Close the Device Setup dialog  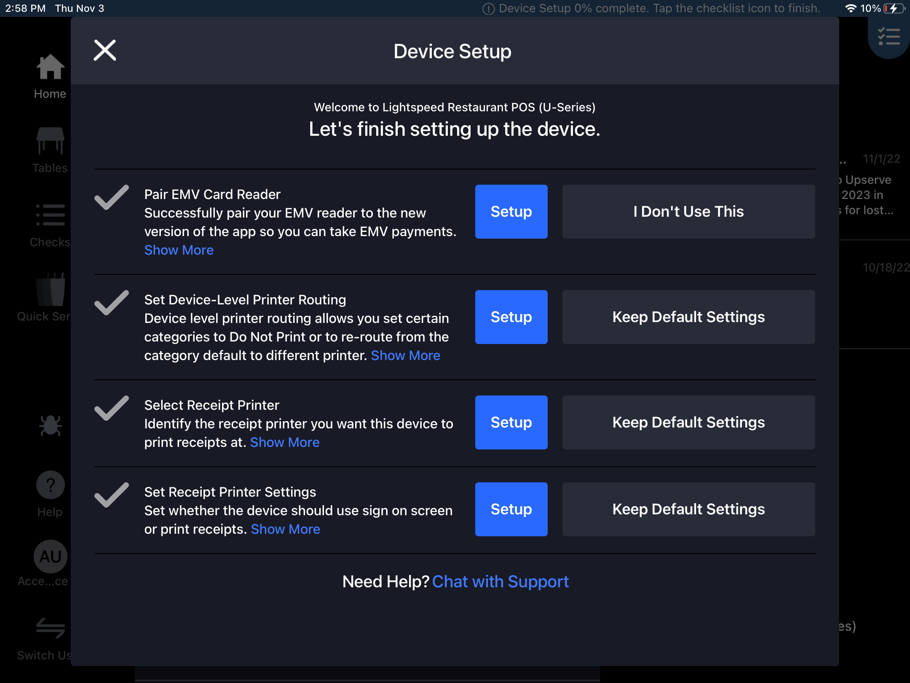(104, 51)
